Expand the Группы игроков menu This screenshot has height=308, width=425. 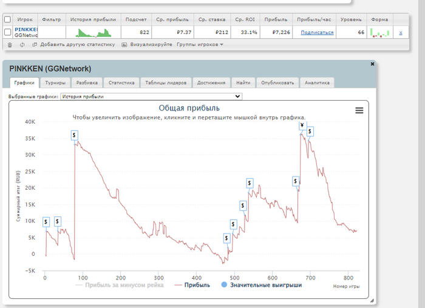tap(200, 44)
